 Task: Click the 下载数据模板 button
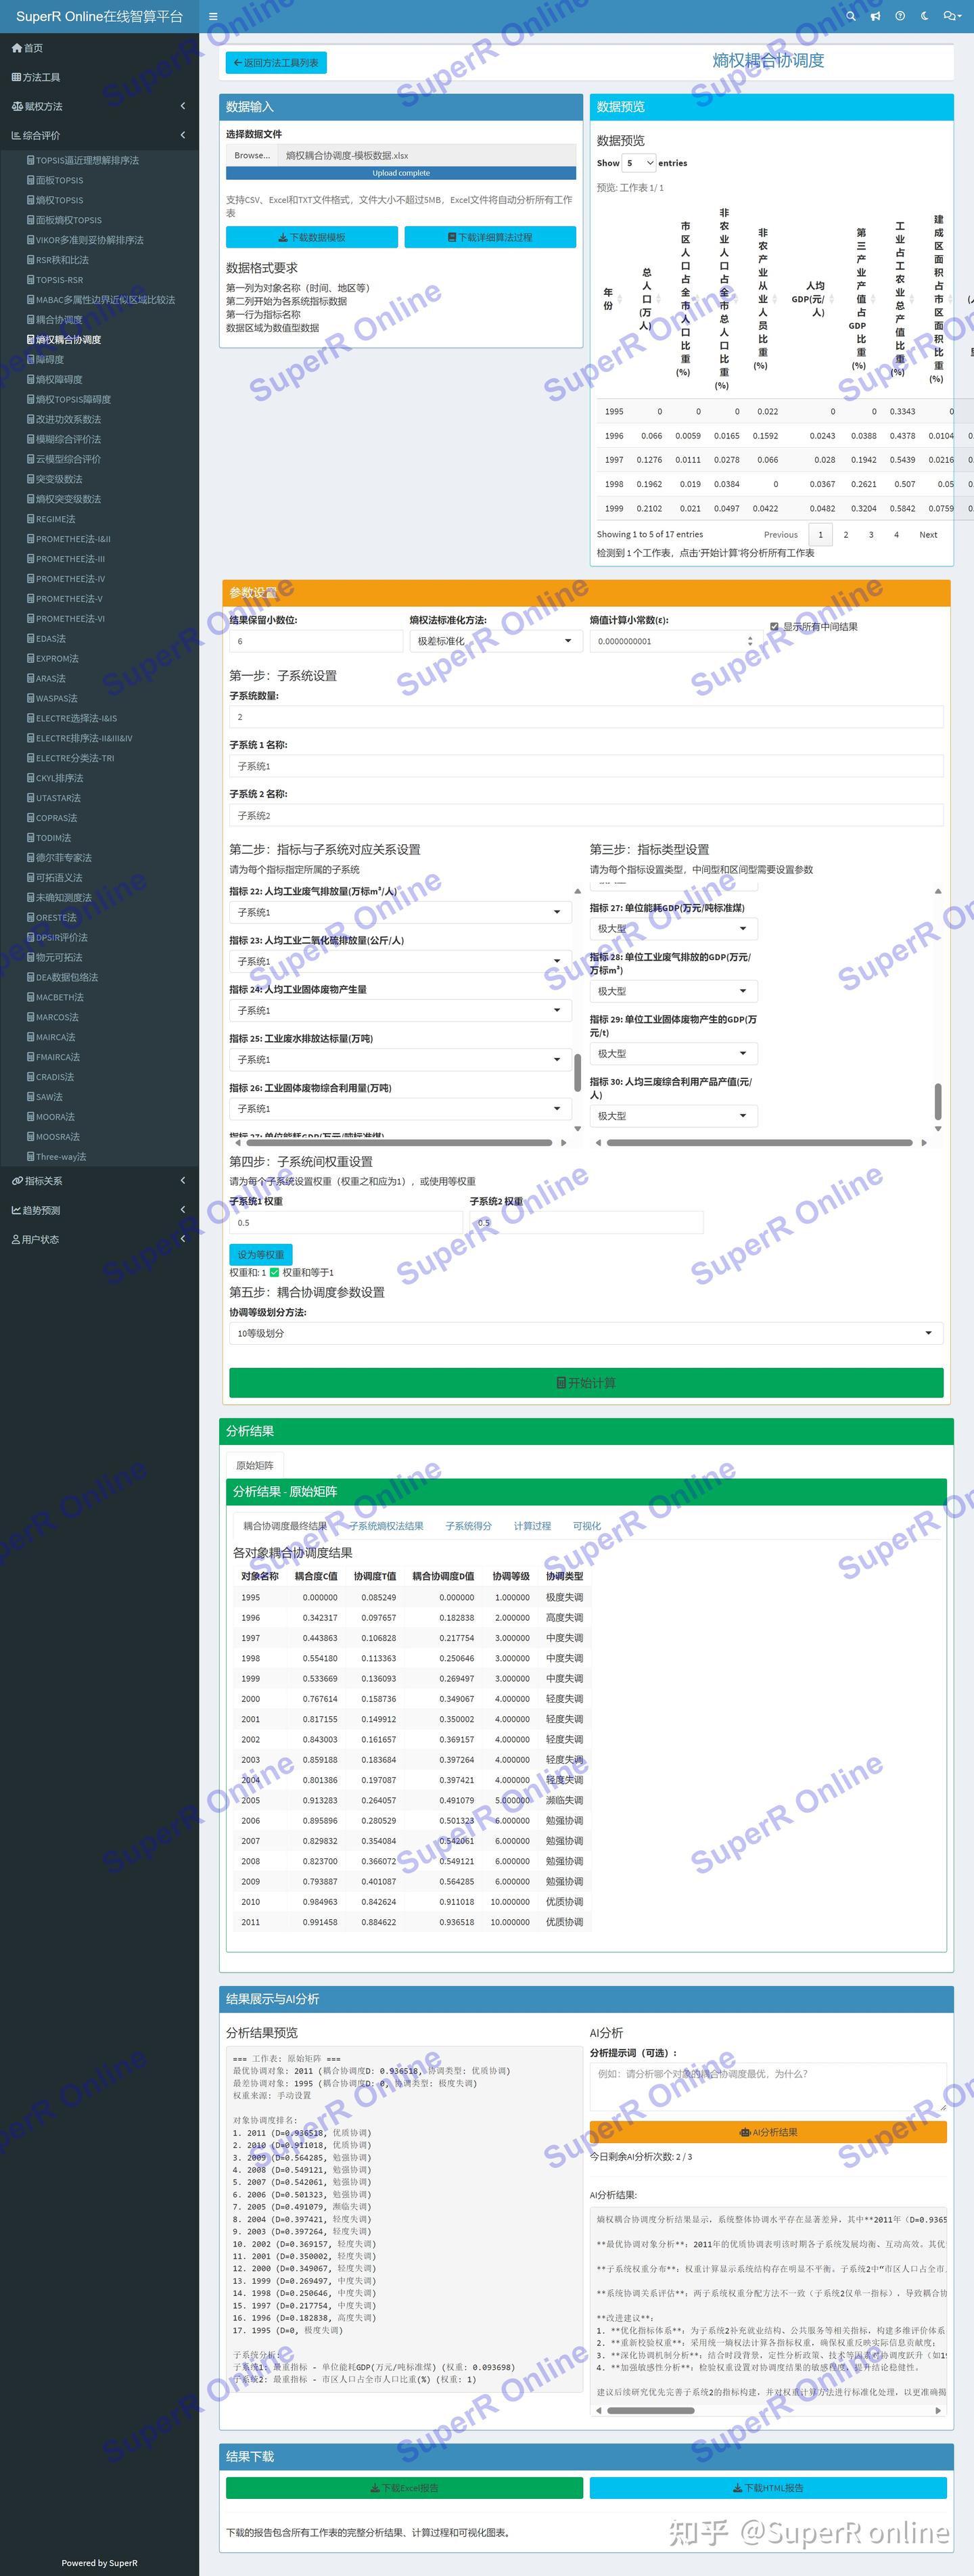tap(312, 237)
